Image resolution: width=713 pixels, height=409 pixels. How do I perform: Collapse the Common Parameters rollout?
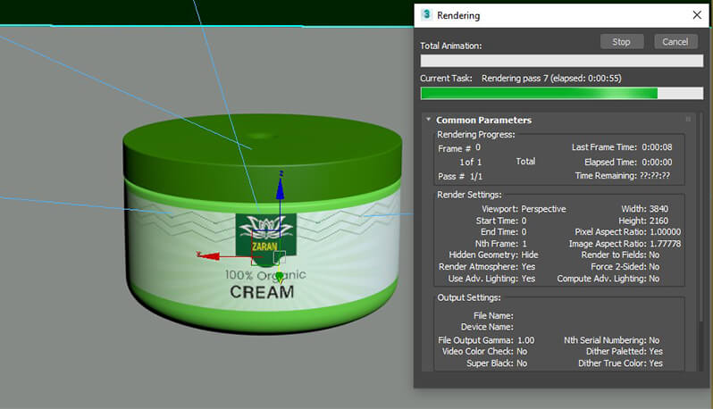[429, 120]
